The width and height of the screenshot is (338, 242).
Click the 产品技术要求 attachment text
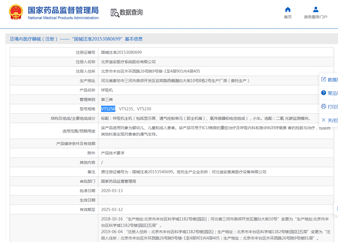click(113, 153)
